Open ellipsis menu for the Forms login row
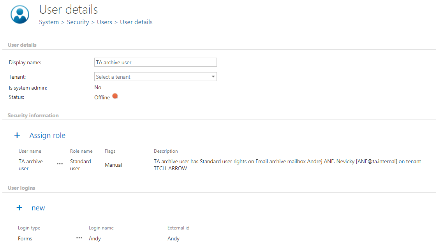 (79, 238)
